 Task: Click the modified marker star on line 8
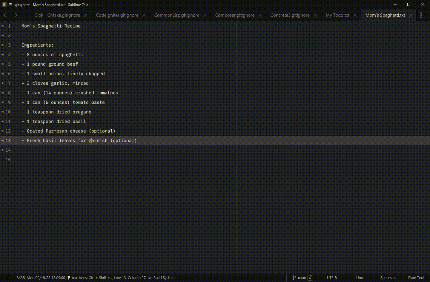pos(3,93)
